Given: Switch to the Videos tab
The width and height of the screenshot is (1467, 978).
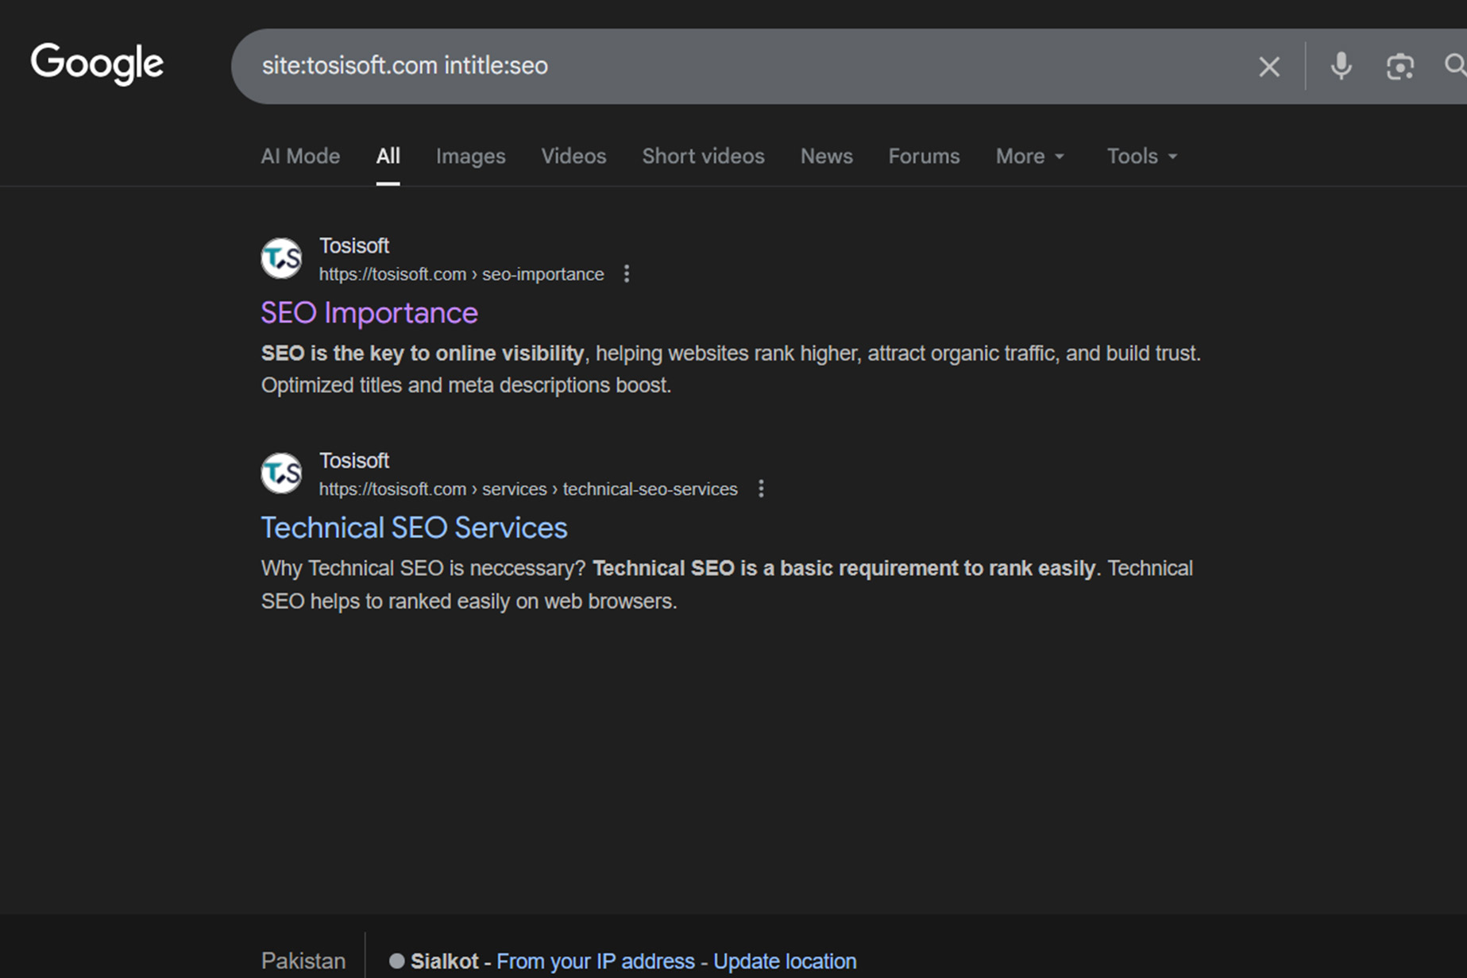Looking at the screenshot, I should (x=573, y=156).
